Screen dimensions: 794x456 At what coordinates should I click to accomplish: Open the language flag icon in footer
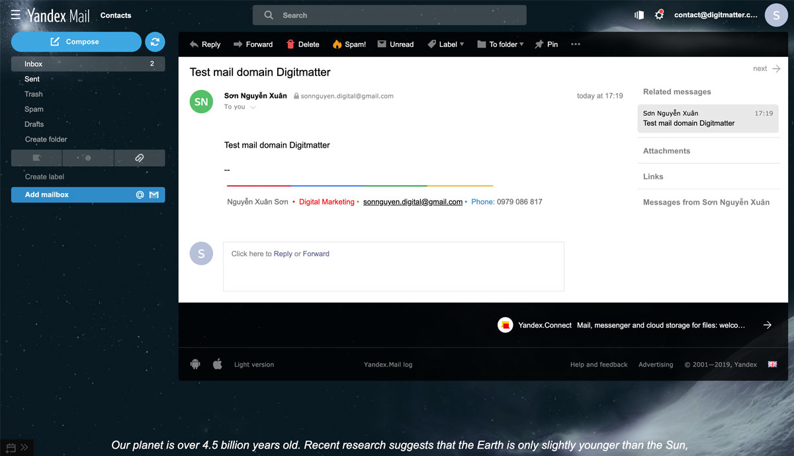click(x=772, y=364)
